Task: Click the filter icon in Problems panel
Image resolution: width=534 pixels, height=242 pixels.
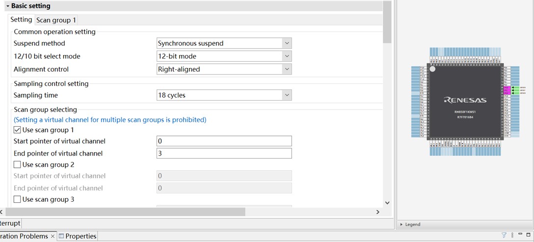Action: click(x=504, y=235)
